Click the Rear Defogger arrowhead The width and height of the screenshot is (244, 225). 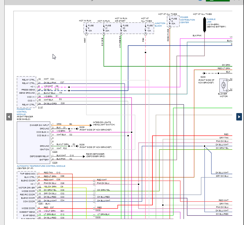coord(84,156)
